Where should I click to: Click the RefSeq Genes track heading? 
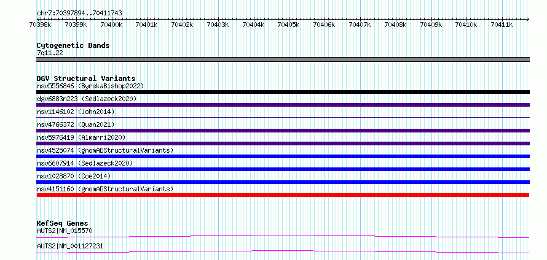[63, 223]
